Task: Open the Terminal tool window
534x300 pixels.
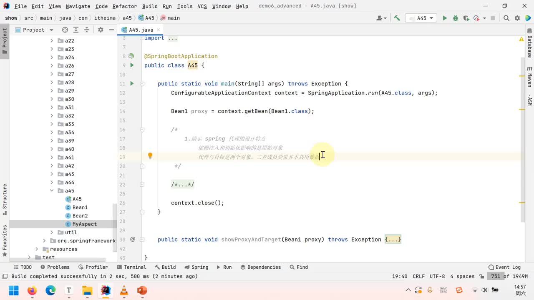Action: [131, 267]
